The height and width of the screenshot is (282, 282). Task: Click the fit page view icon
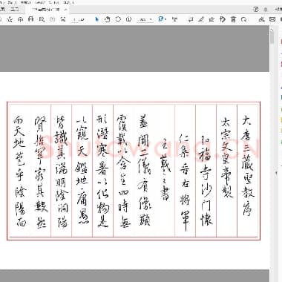point(161,19)
